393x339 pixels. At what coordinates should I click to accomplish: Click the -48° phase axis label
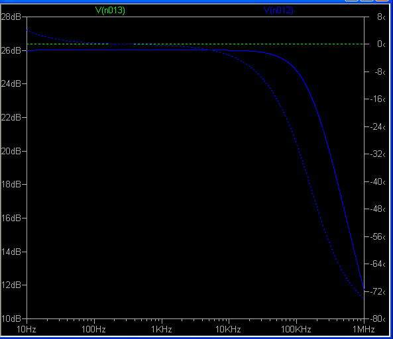tap(378, 209)
